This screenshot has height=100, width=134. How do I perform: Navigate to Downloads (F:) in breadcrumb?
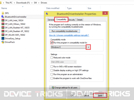tap(23, 3)
